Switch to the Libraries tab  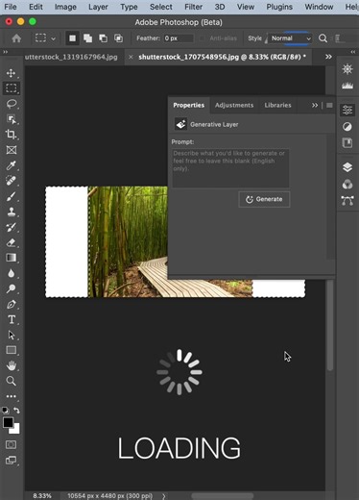[277, 105]
